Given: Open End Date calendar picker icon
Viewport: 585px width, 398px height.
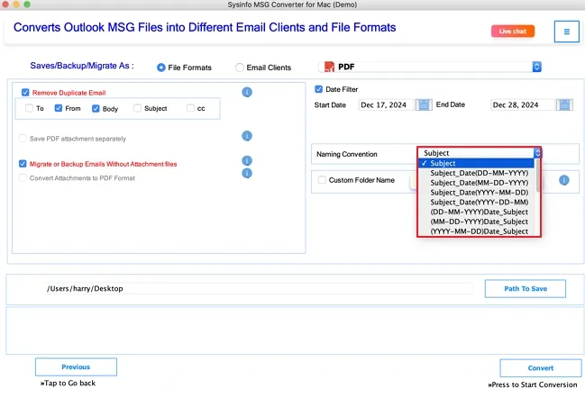Looking at the screenshot, I should (564, 104).
